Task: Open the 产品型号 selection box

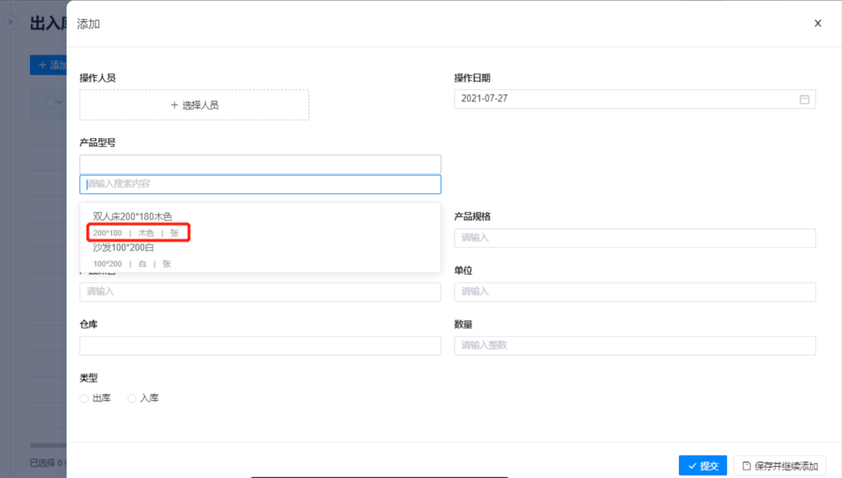Action: coord(260,164)
